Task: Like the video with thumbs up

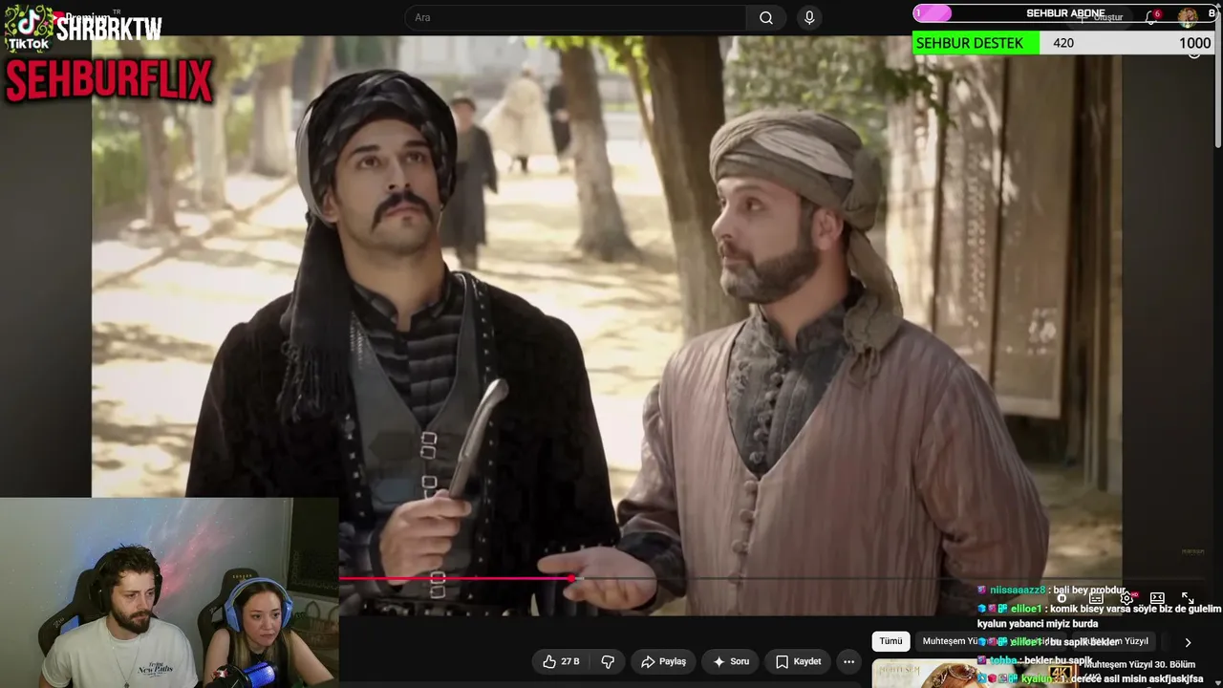Action: coord(561,661)
